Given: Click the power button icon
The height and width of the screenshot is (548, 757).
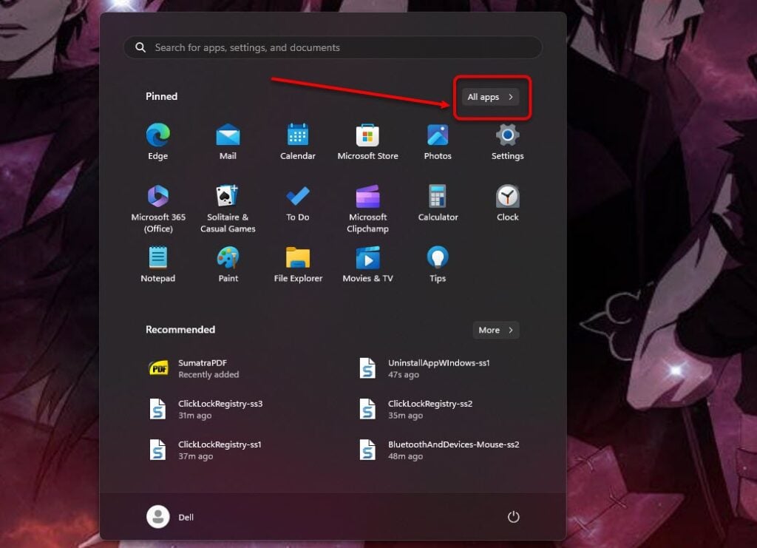Looking at the screenshot, I should pos(513,517).
